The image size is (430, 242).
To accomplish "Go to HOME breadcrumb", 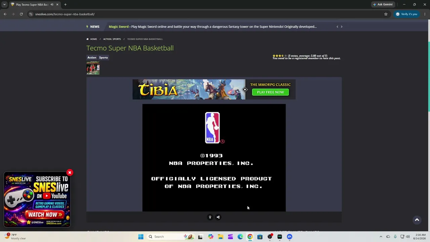I will [x=92, y=39].
